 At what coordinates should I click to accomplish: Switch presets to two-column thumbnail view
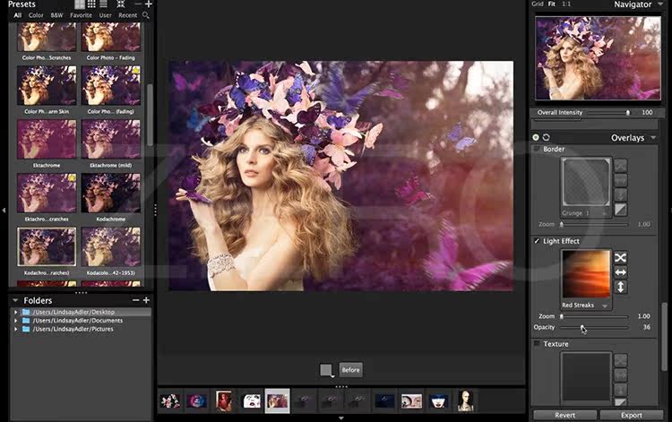pyautogui.click(x=79, y=4)
